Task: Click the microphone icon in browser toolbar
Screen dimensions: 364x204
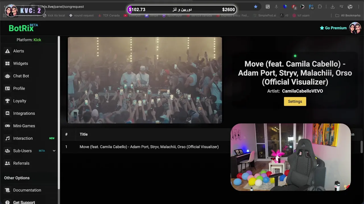Action: pyautogui.click(x=276, y=7)
